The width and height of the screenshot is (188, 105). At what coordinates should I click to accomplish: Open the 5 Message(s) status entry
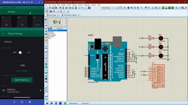(73, 103)
